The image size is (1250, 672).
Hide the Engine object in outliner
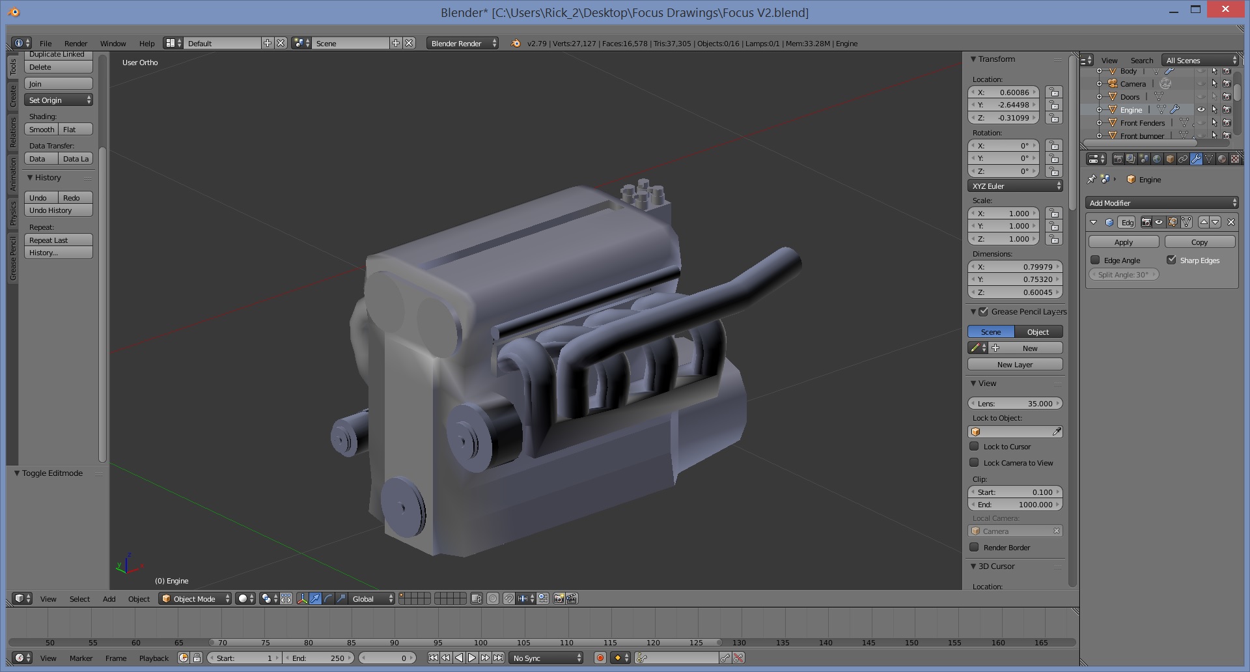click(x=1201, y=110)
